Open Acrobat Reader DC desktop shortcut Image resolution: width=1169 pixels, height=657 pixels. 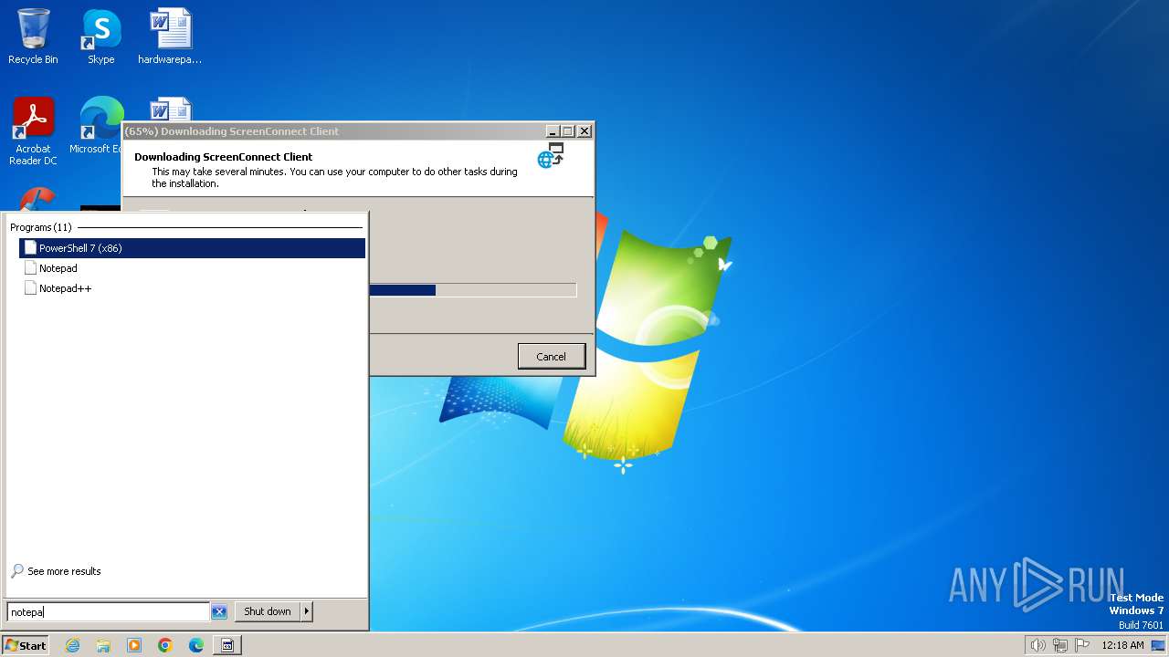[x=33, y=130]
